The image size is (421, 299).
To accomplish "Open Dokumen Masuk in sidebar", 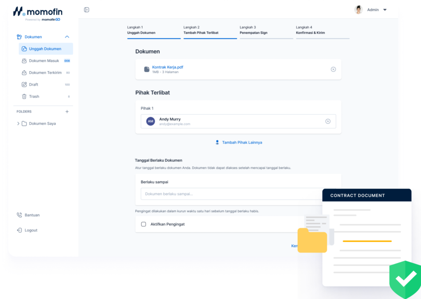I will (44, 61).
